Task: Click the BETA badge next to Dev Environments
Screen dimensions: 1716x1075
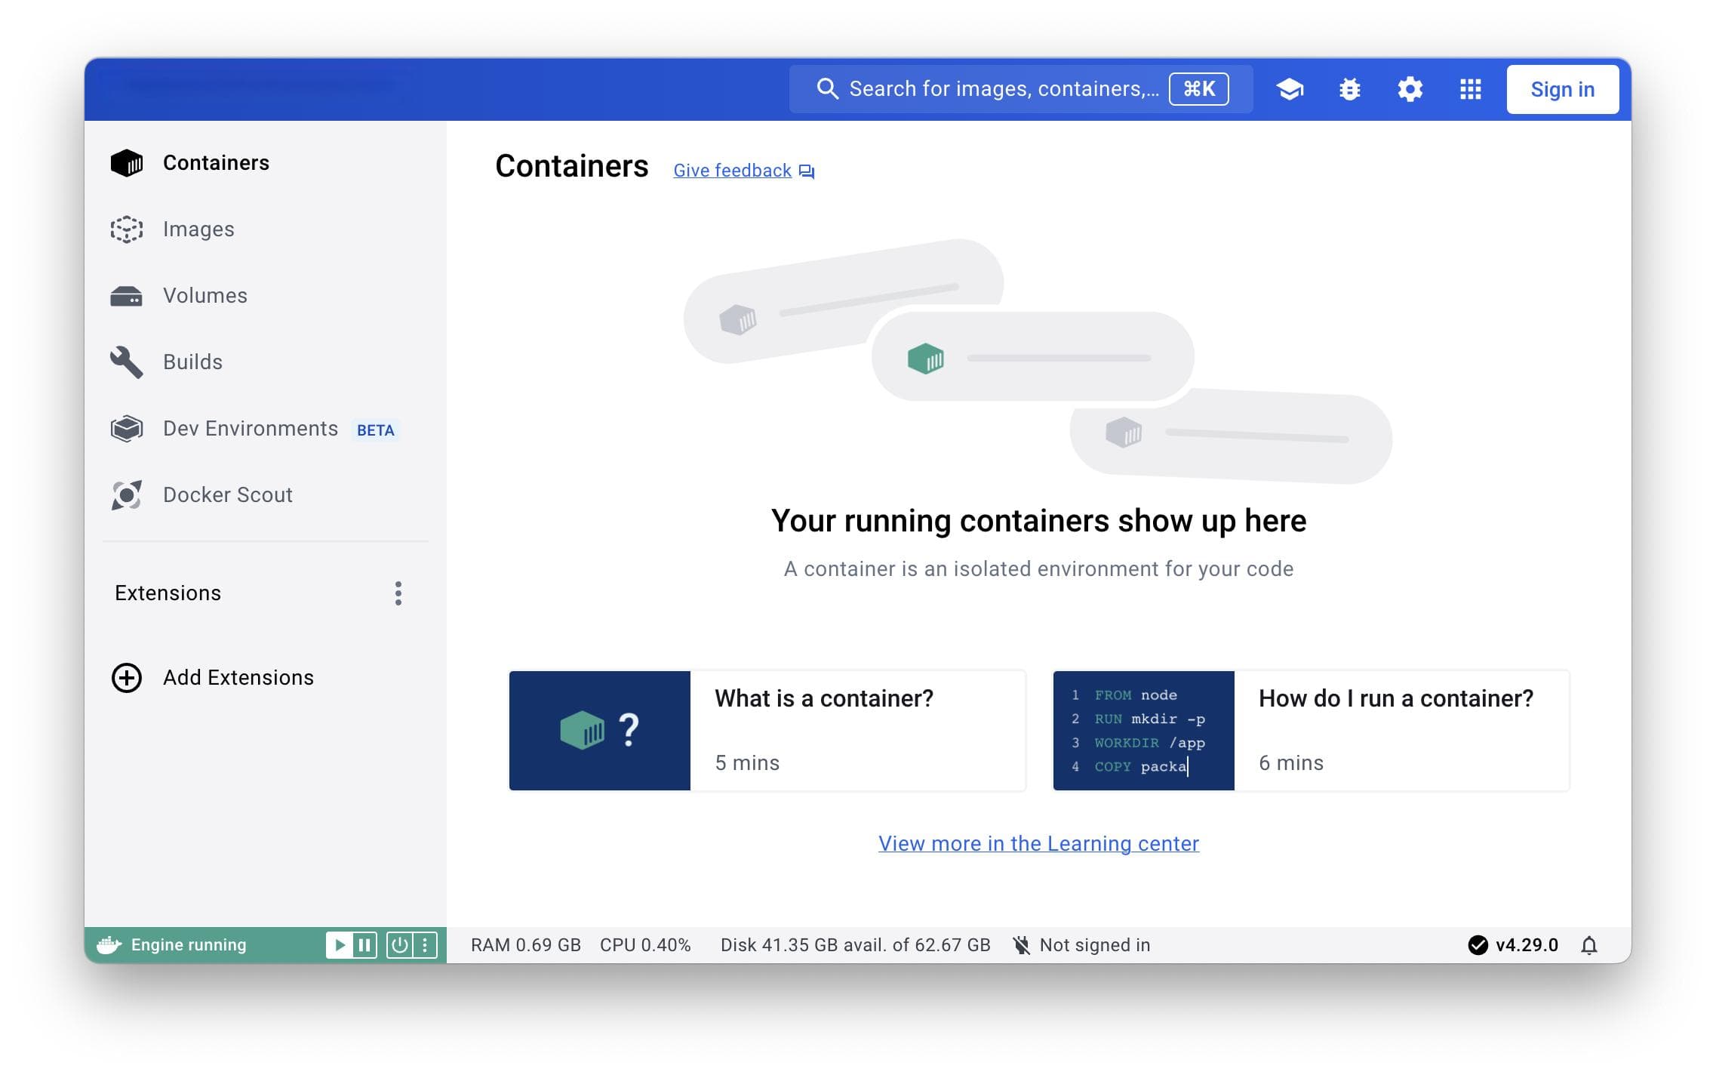Action: [375, 430]
